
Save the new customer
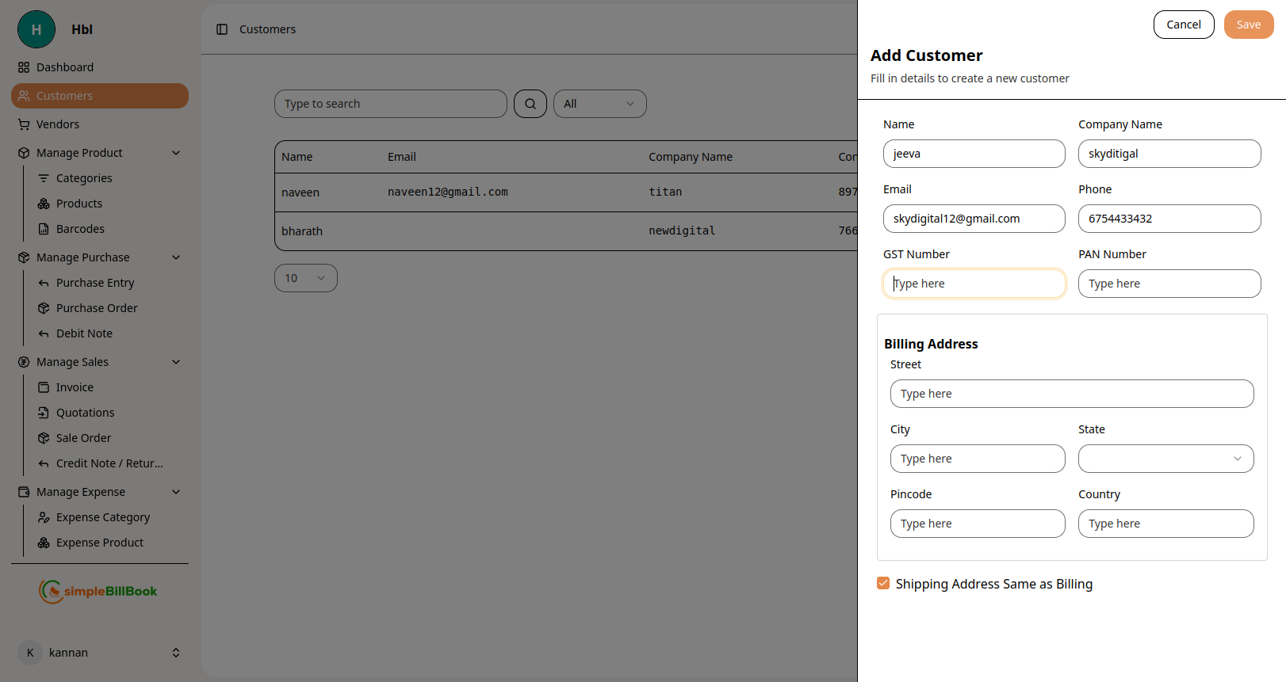[x=1248, y=25]
